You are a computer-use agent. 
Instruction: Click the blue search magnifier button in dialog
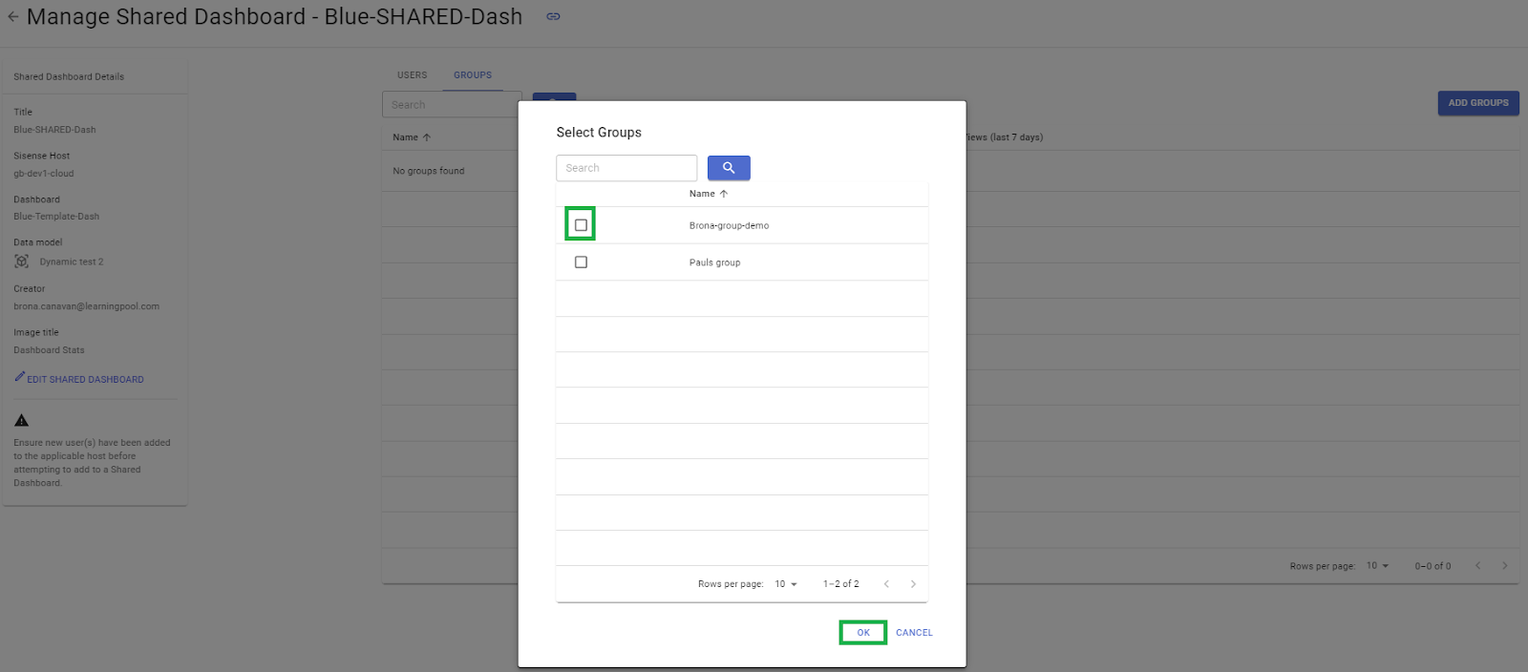click(729, 168)
